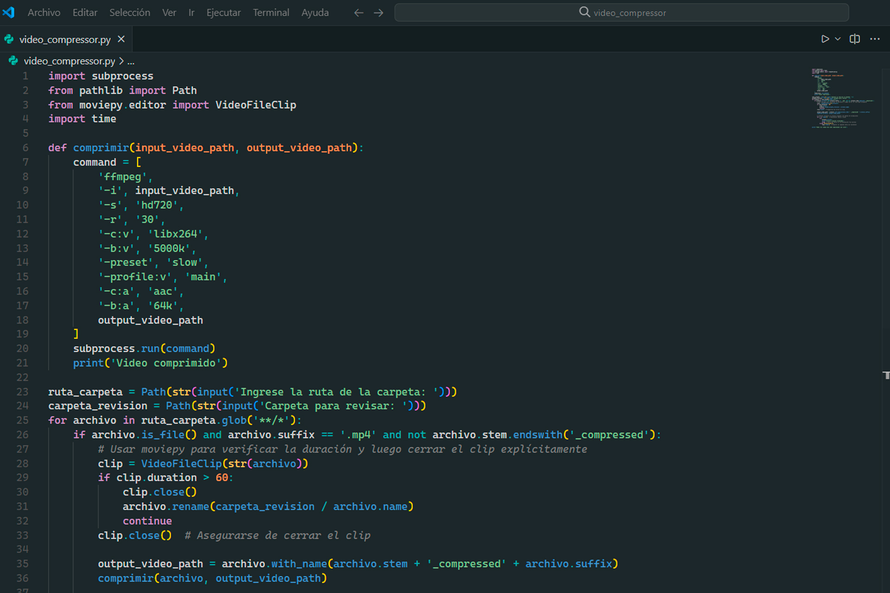
Task: Run the Python file with the play icon
Action: 825,39
